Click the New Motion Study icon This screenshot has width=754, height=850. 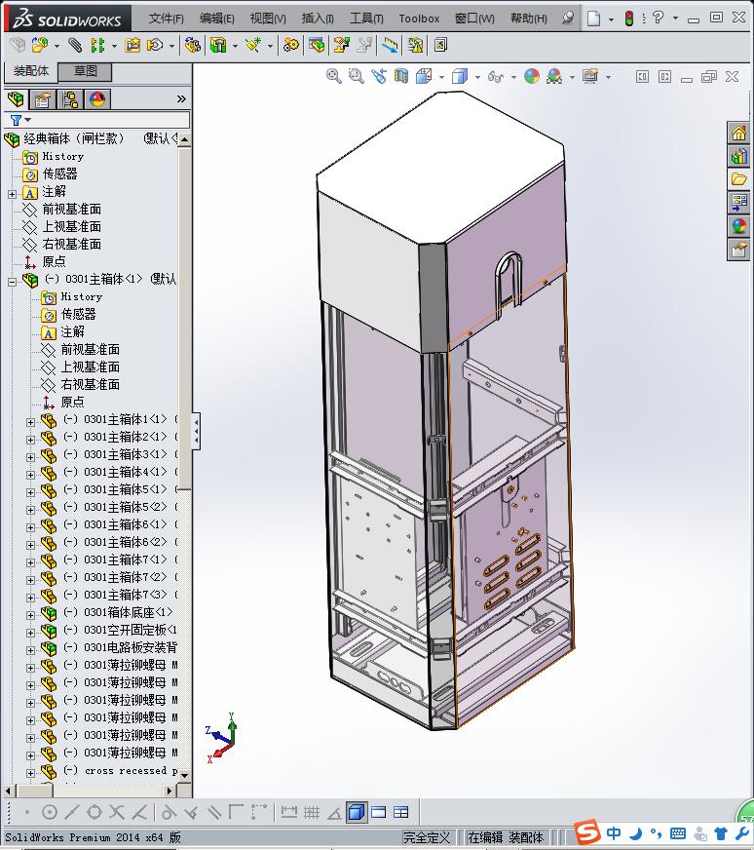click(x=291, y=46)
